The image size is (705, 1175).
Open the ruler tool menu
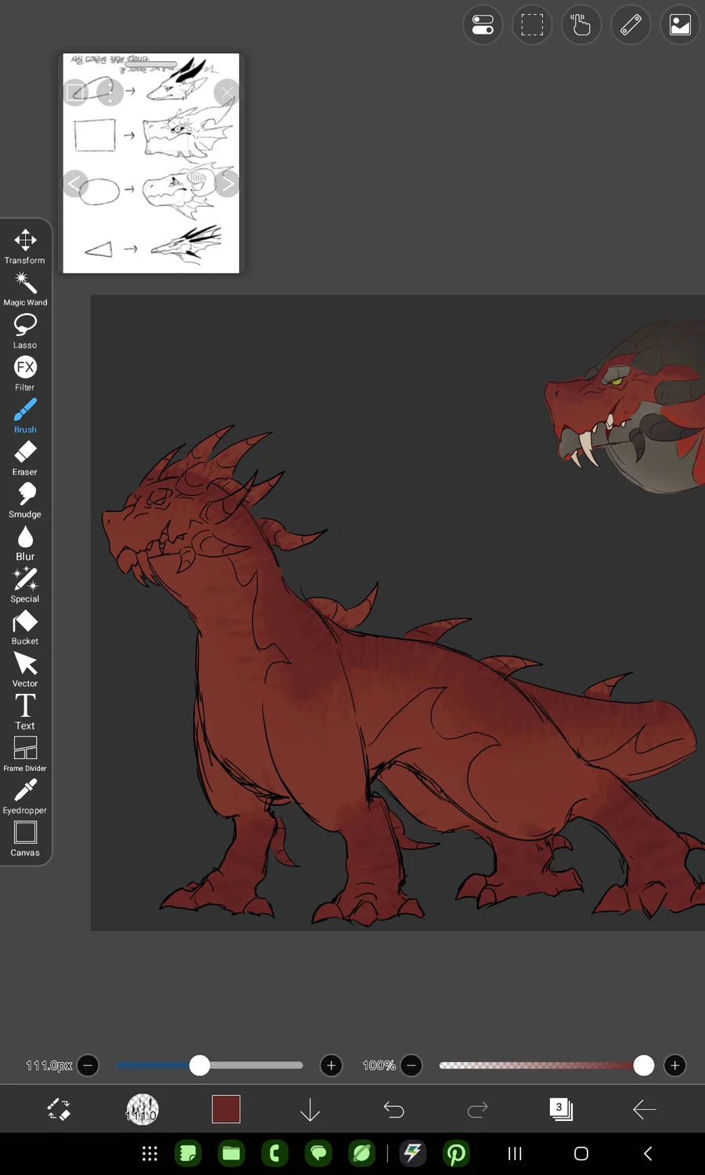(x=631, y=25)
